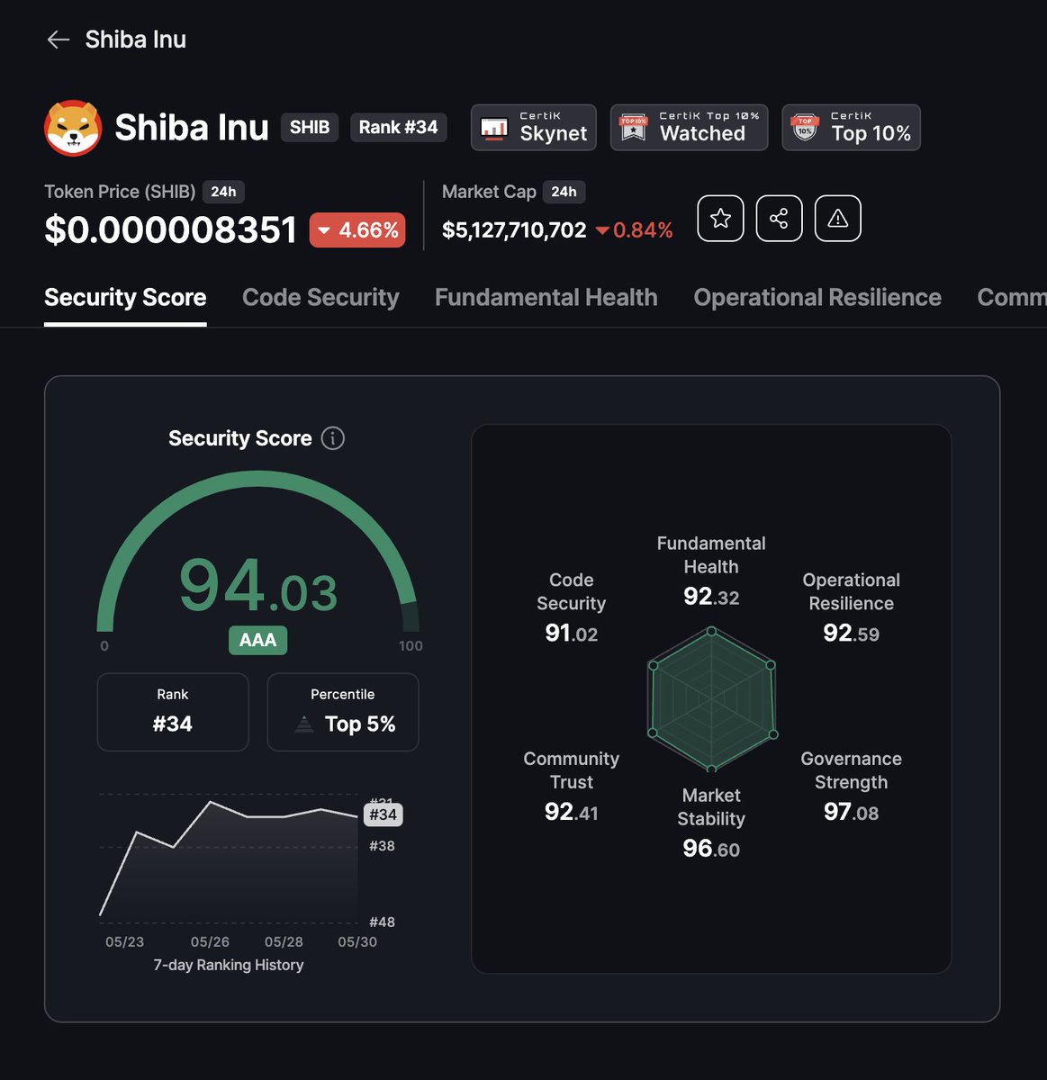Click Code Security score 91.02
Image resolution: width=1047 pixels, height=1080 pixels.
click(x=572, y=634)
